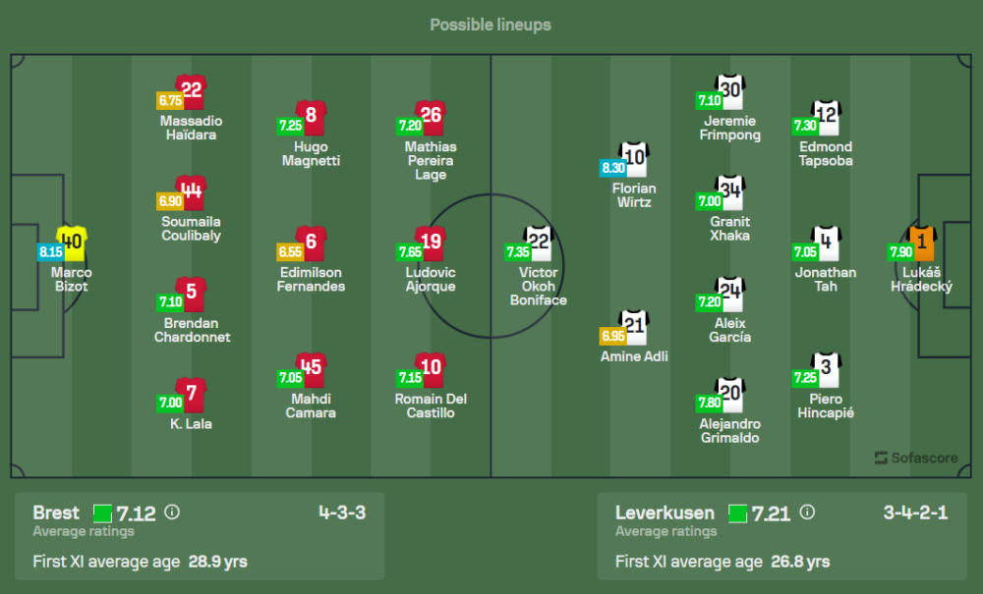Select Florian Wirtz's number 10 shirt
Screen dimensions: 983x594
point(633,158)
